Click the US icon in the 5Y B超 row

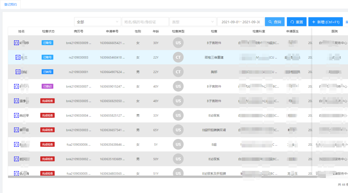(178, 144)
